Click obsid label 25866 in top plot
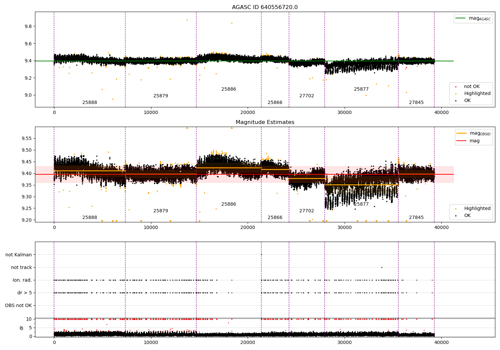 coord(275,103)
